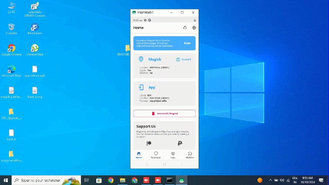Open the notification center icon
The height and width of the screenshot is (185, 329).
[321, 180]
